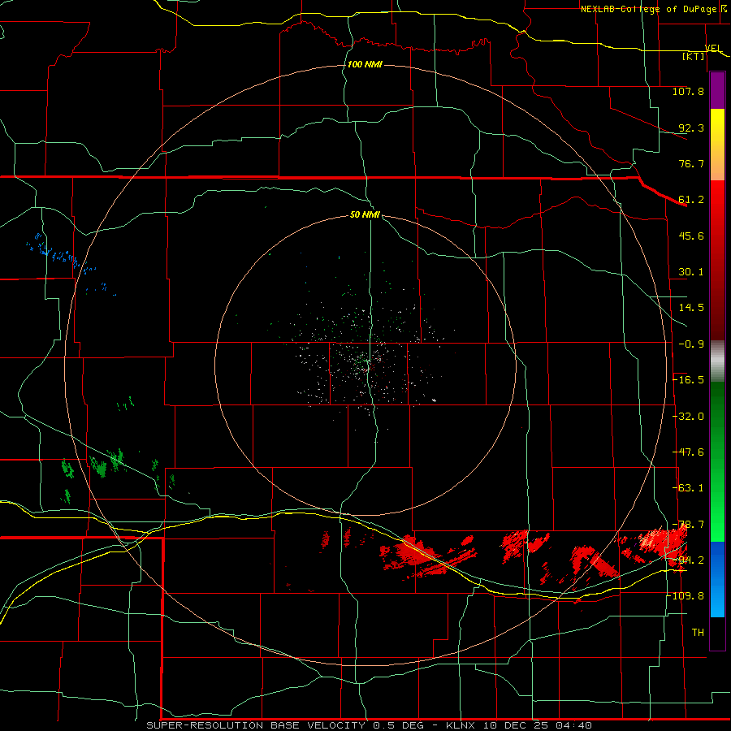Click the TH label under the color bar
The width and height of the screenshot is (731, 731).
pos(698,633)
